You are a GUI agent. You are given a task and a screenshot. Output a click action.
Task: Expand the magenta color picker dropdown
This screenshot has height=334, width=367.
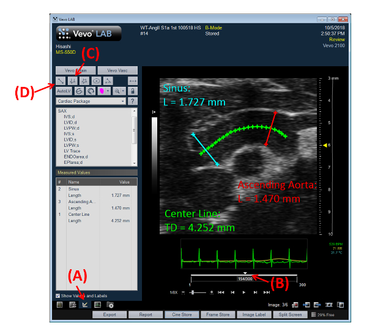coord(108,91)
